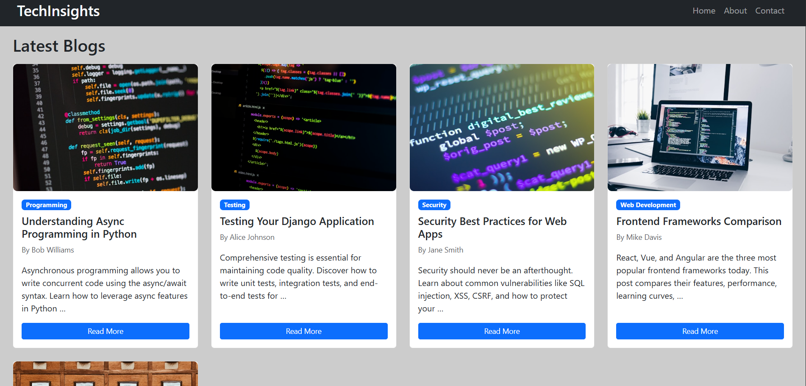
Task: Open Read More for Security Best Practices
Action: [x=502, y=331]
